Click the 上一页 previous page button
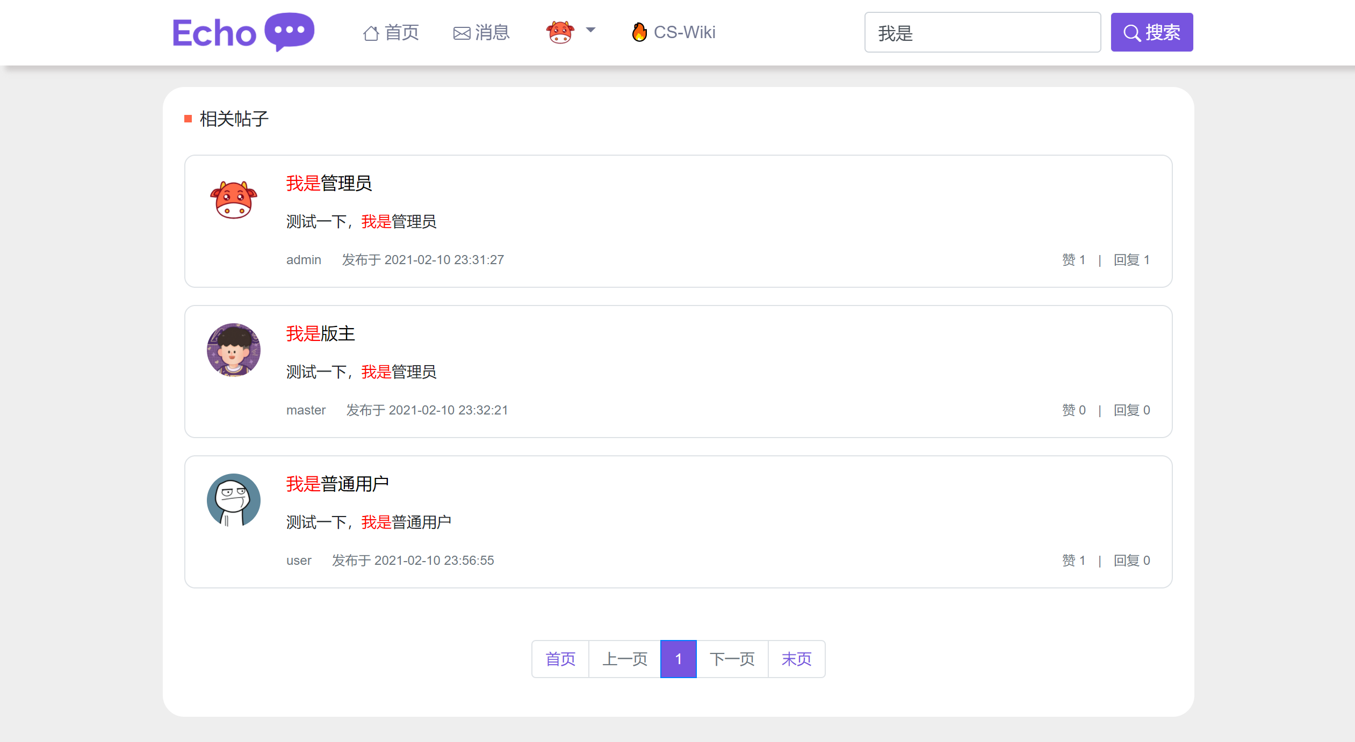 (x=625, y=659)
